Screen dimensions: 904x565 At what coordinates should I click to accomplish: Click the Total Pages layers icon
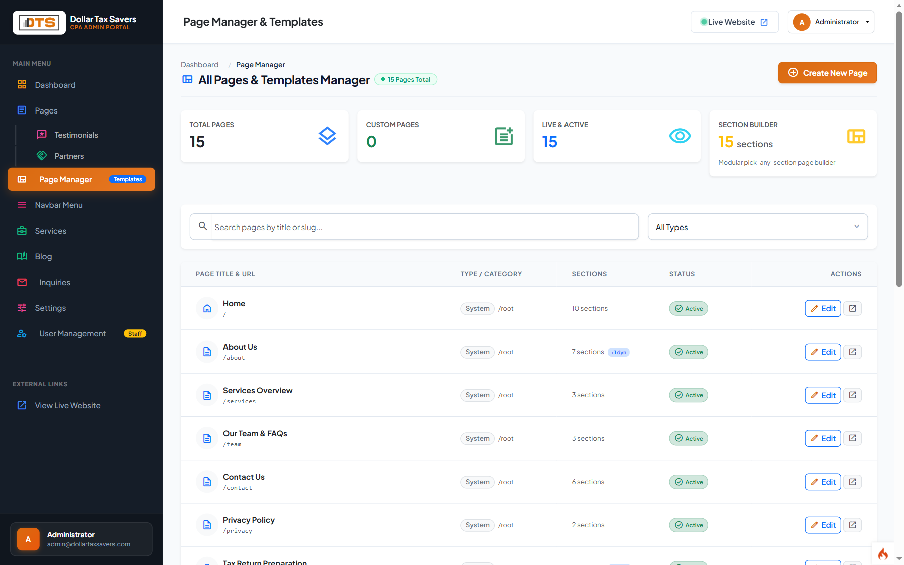pyautogui.click(x=327, y=136)
